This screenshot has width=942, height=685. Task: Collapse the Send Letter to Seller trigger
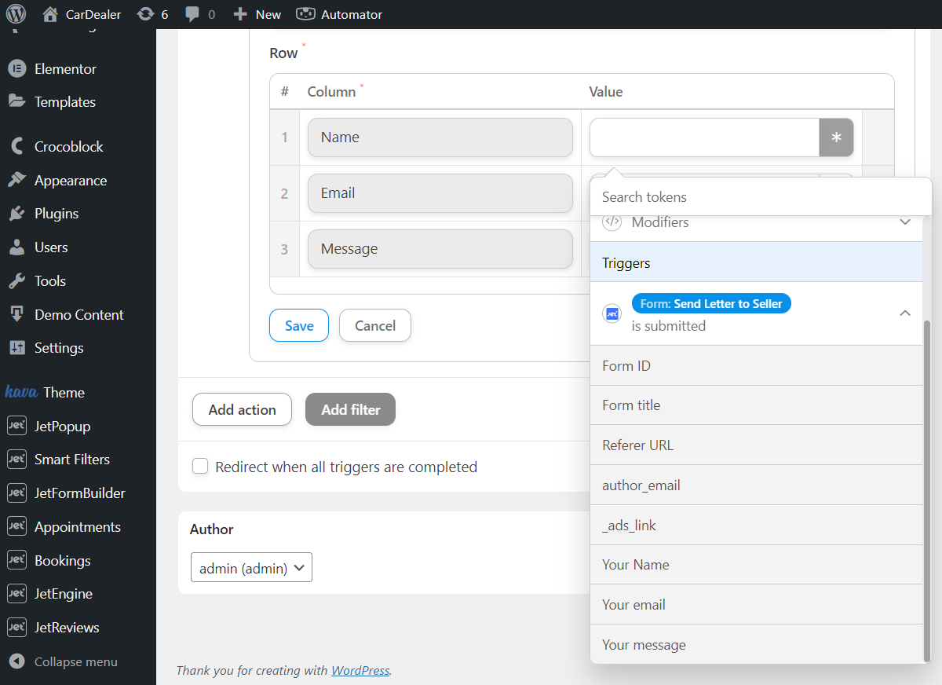(x=905, y=313)
